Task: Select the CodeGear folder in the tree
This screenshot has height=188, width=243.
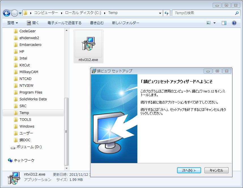Action: (27, 31)
